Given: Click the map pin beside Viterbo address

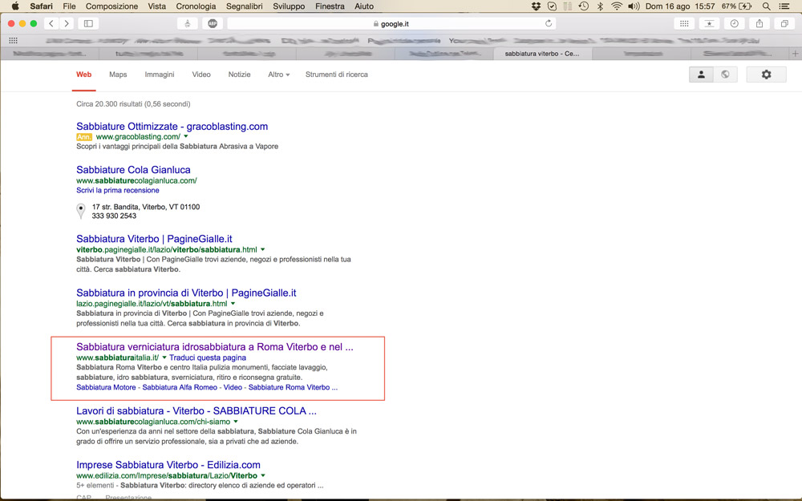Looking at the screenshot, I should coord(81,211).
